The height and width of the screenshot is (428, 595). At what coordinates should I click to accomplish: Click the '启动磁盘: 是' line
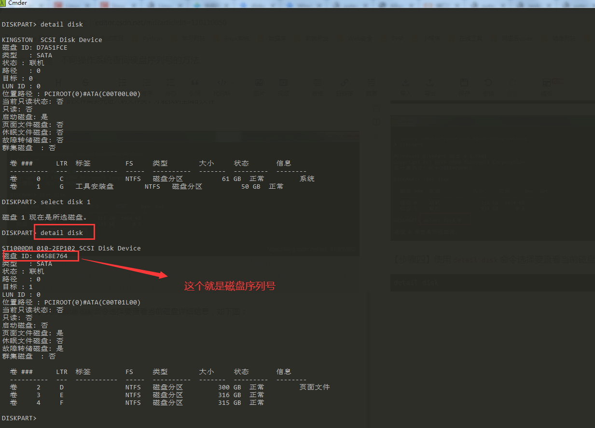click(25, 117)
